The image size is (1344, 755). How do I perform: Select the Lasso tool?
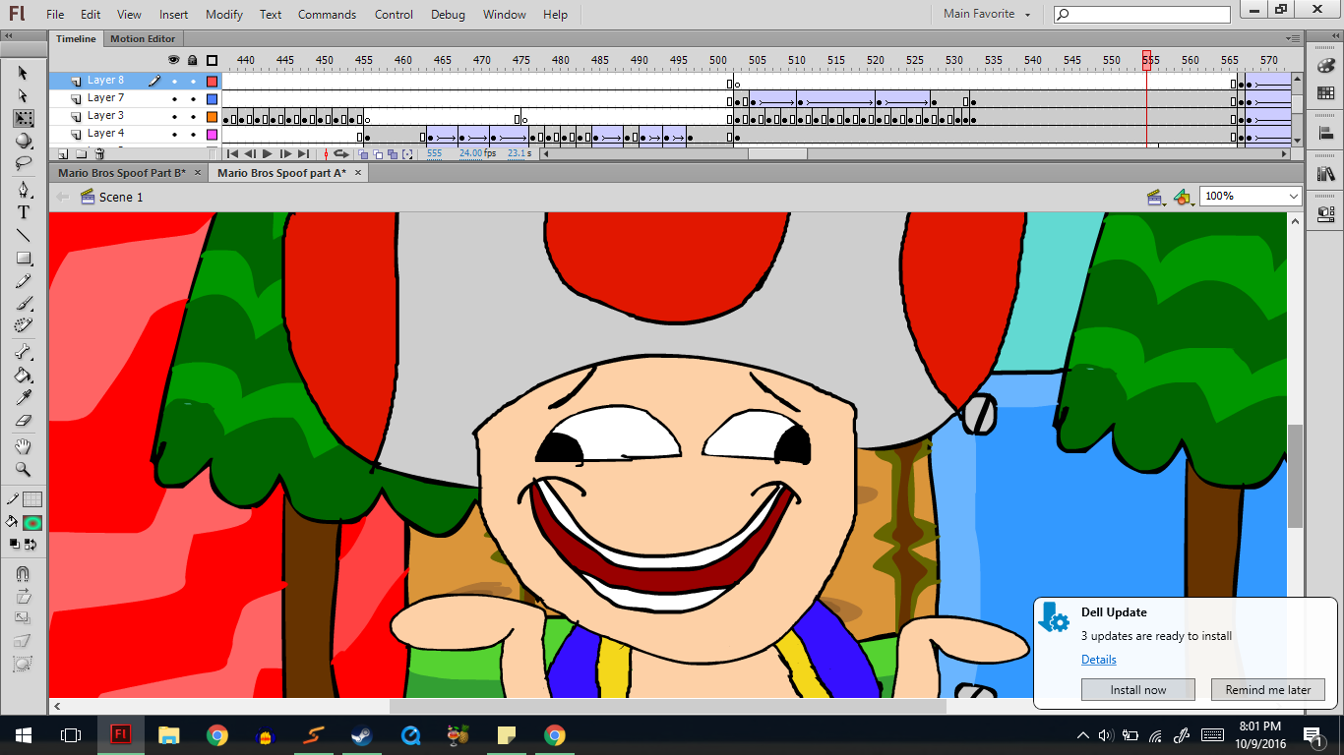[x=24, y=163]
